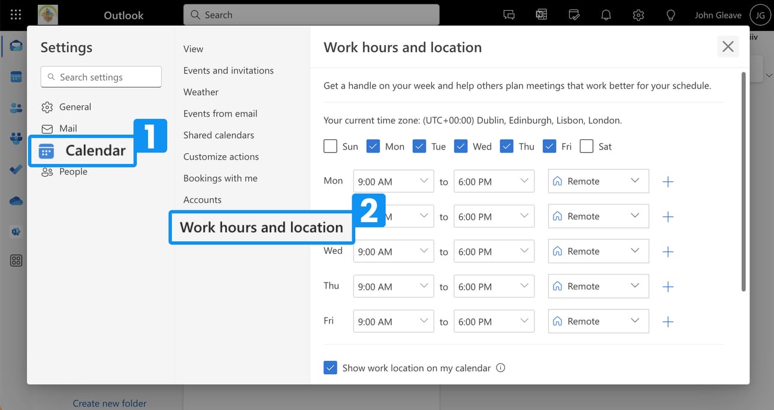The height and width of the screenshot is (410, 774).
Task: Add another time slot for Tuesday
Action: 668,217
